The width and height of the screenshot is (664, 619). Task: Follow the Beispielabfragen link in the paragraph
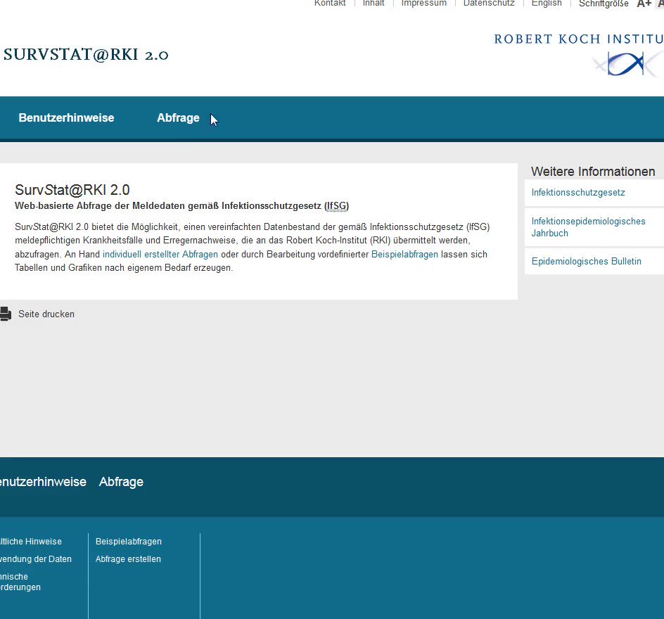coord(404,255)
